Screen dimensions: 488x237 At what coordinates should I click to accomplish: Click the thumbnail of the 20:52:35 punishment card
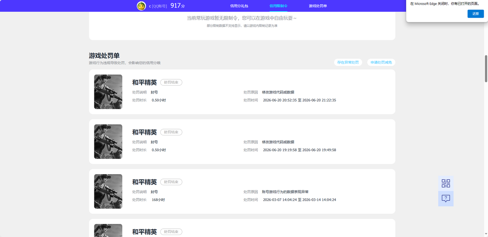click(x=108, y=92)
